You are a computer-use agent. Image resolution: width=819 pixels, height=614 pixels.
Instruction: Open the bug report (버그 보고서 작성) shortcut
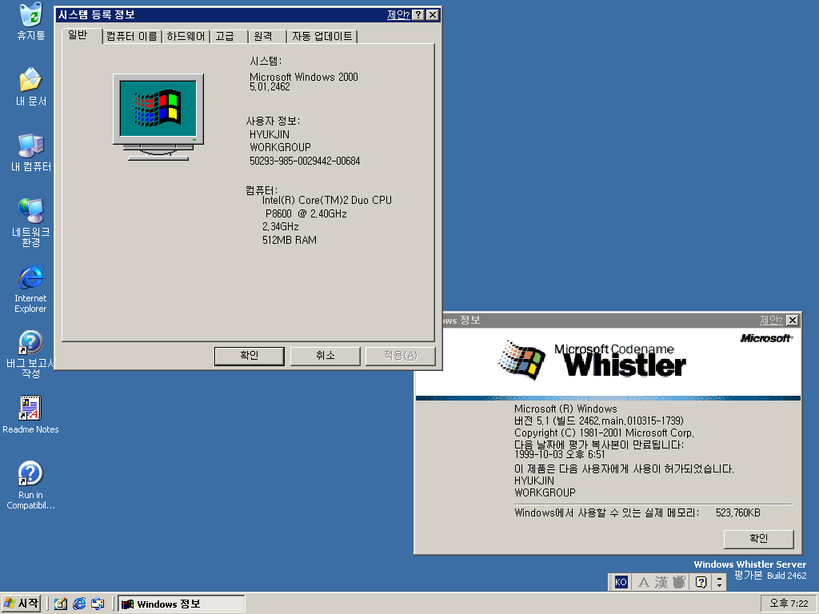(31, 354)
